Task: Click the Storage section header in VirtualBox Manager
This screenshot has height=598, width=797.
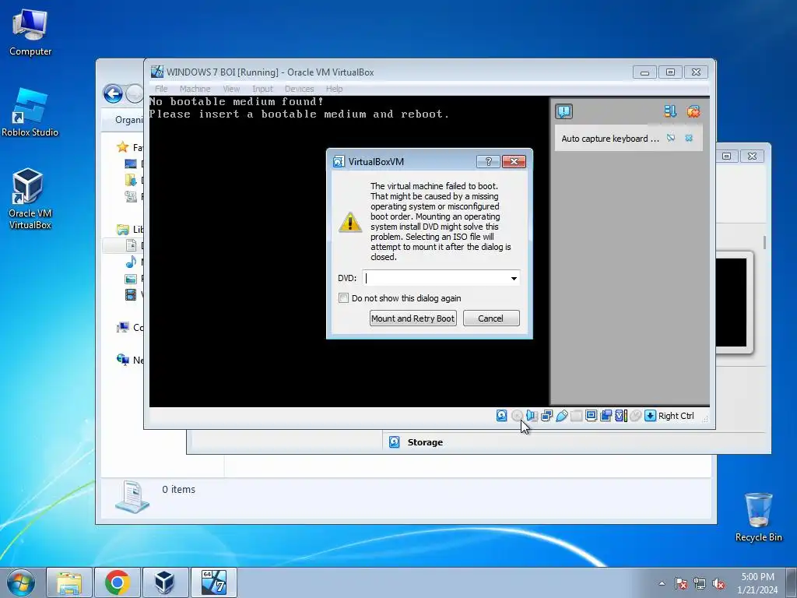Action: pyautogui.click(x=425, y=442)
